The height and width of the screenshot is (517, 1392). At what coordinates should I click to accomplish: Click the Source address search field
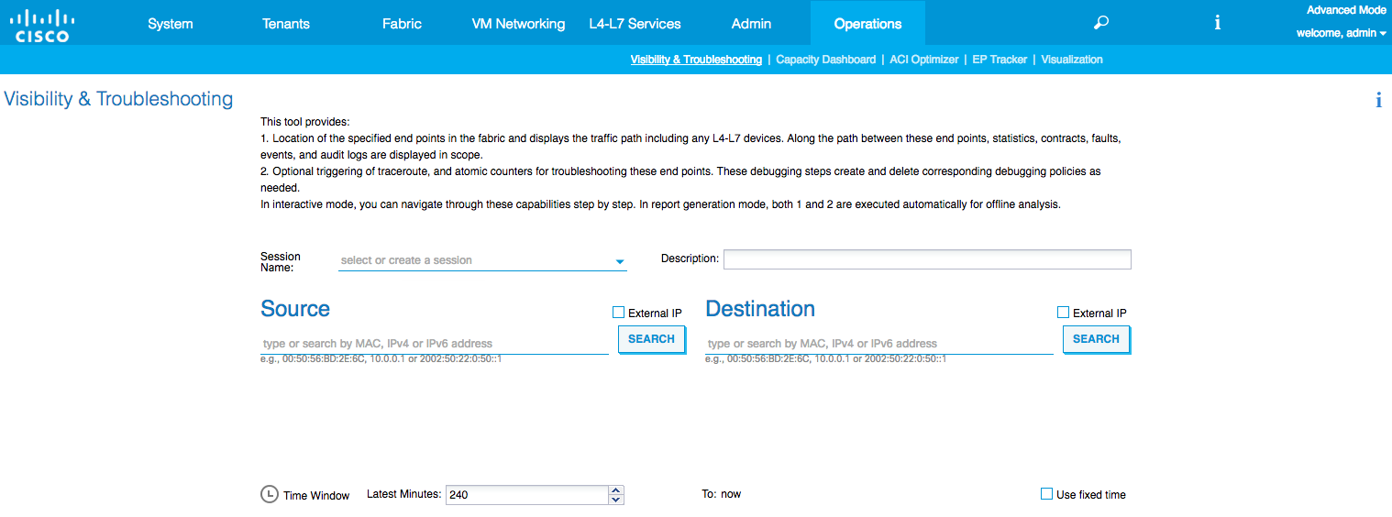click(x=435, y=344)
